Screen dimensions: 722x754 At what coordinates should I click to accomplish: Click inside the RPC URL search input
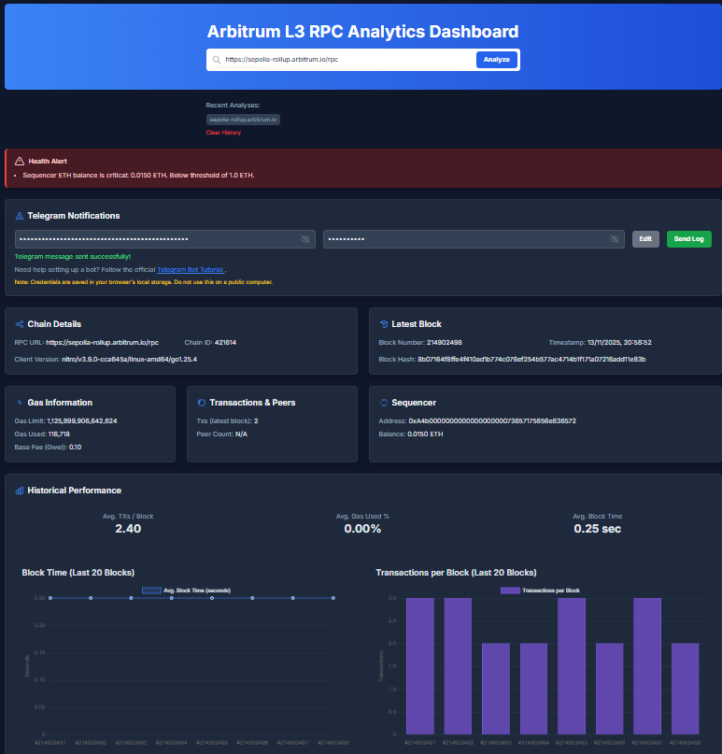point(348,60)
